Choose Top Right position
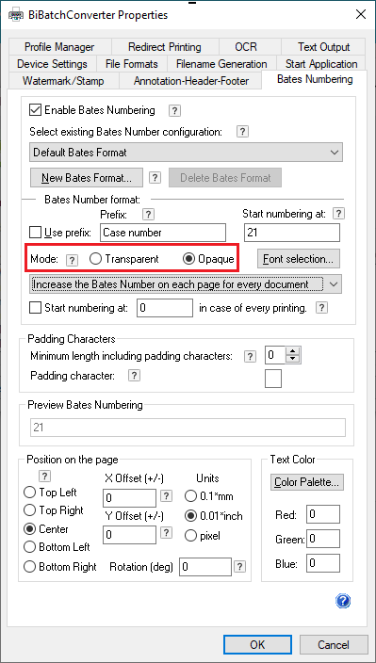Screen dimensions: 376x663 point(29,510)
